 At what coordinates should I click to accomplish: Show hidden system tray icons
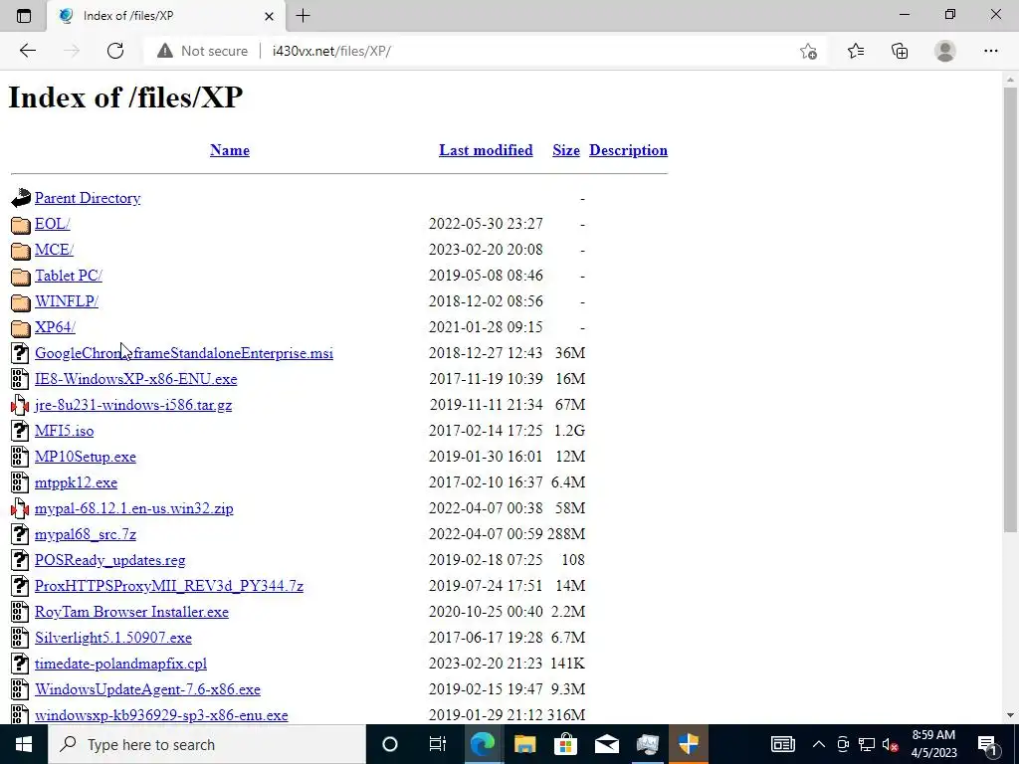coord(819,744)
